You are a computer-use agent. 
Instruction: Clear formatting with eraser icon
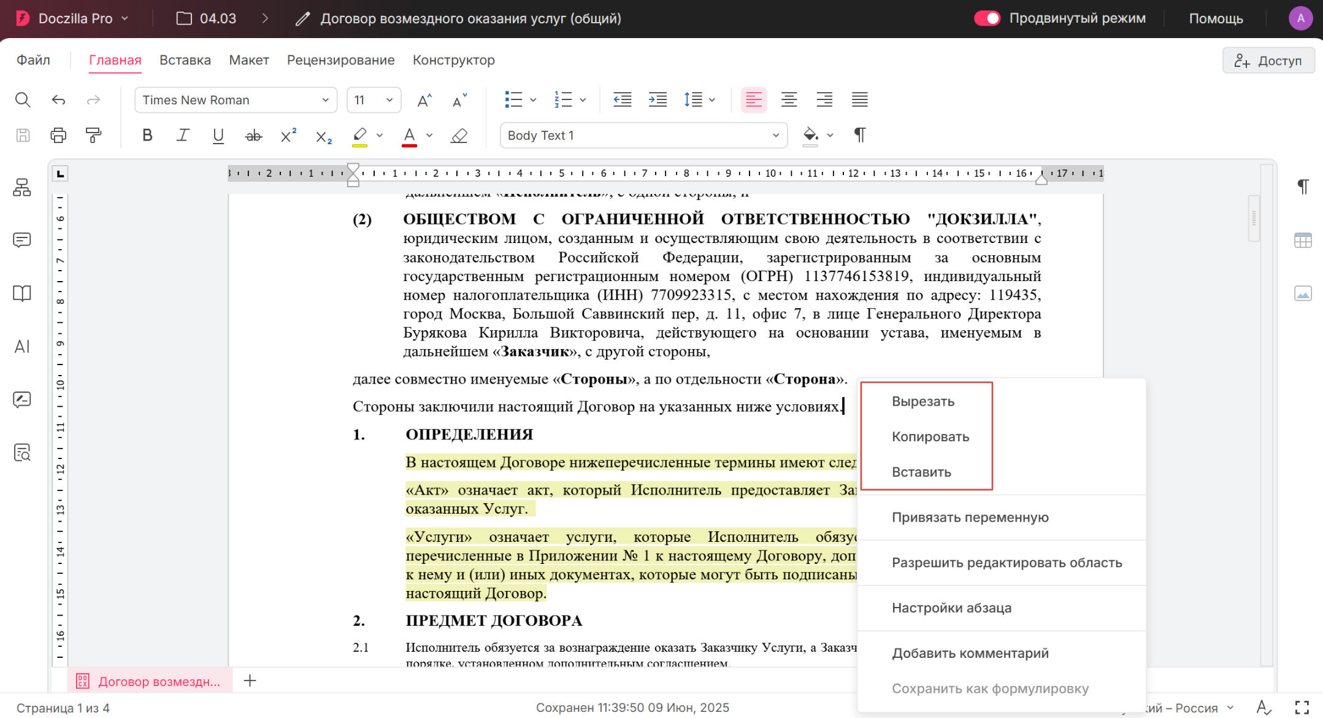click(x=459, y=136)
